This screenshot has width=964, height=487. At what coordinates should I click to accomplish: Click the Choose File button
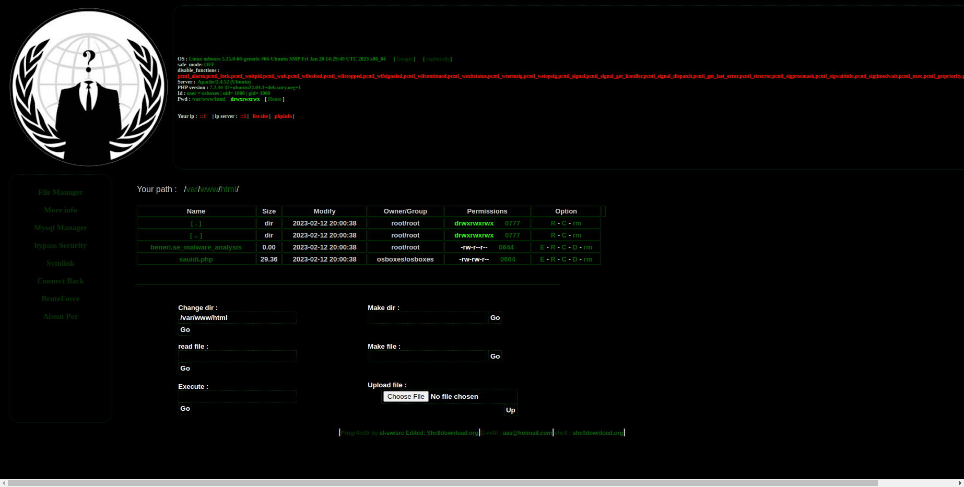pos(406,397)
